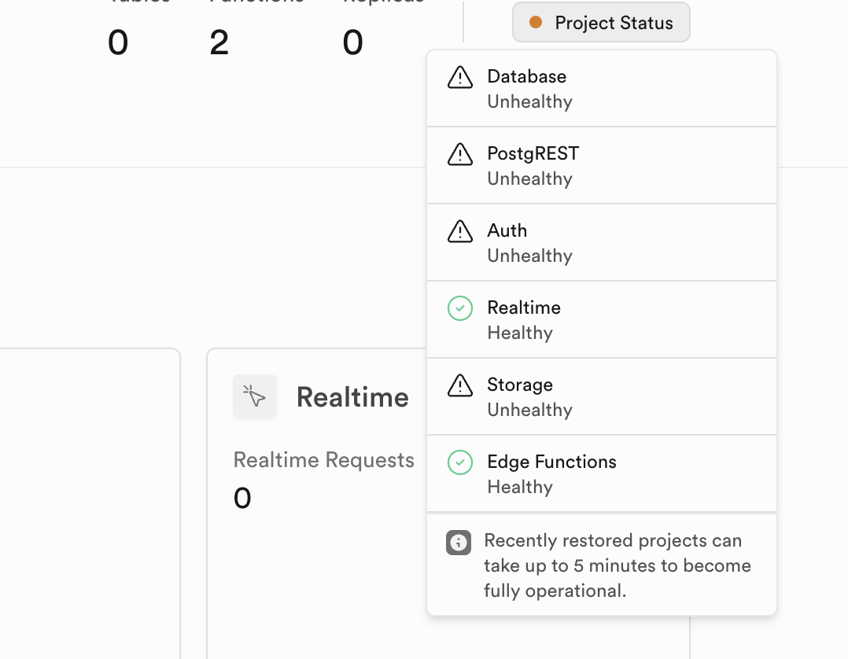Viewport: 848px width, 659px height.
Task: Click the Edge Functions green checkmark icon
Action: (460, 462)
